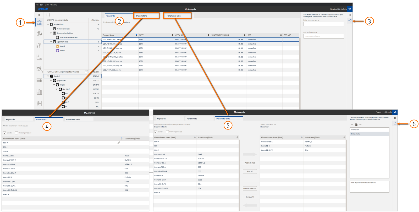Click the minus icon to remove parameter set
Screen dimensions: 419x212
tap(360, 124)
